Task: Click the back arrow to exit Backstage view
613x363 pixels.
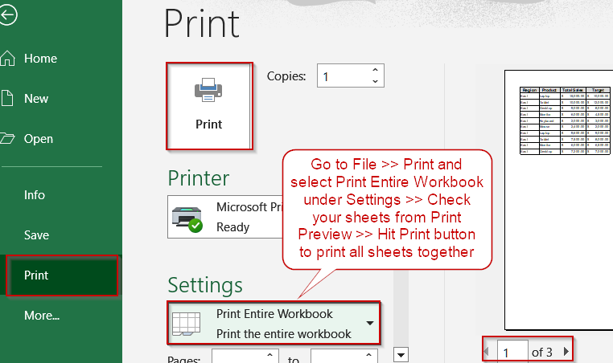Action: (x=8, y=15)
